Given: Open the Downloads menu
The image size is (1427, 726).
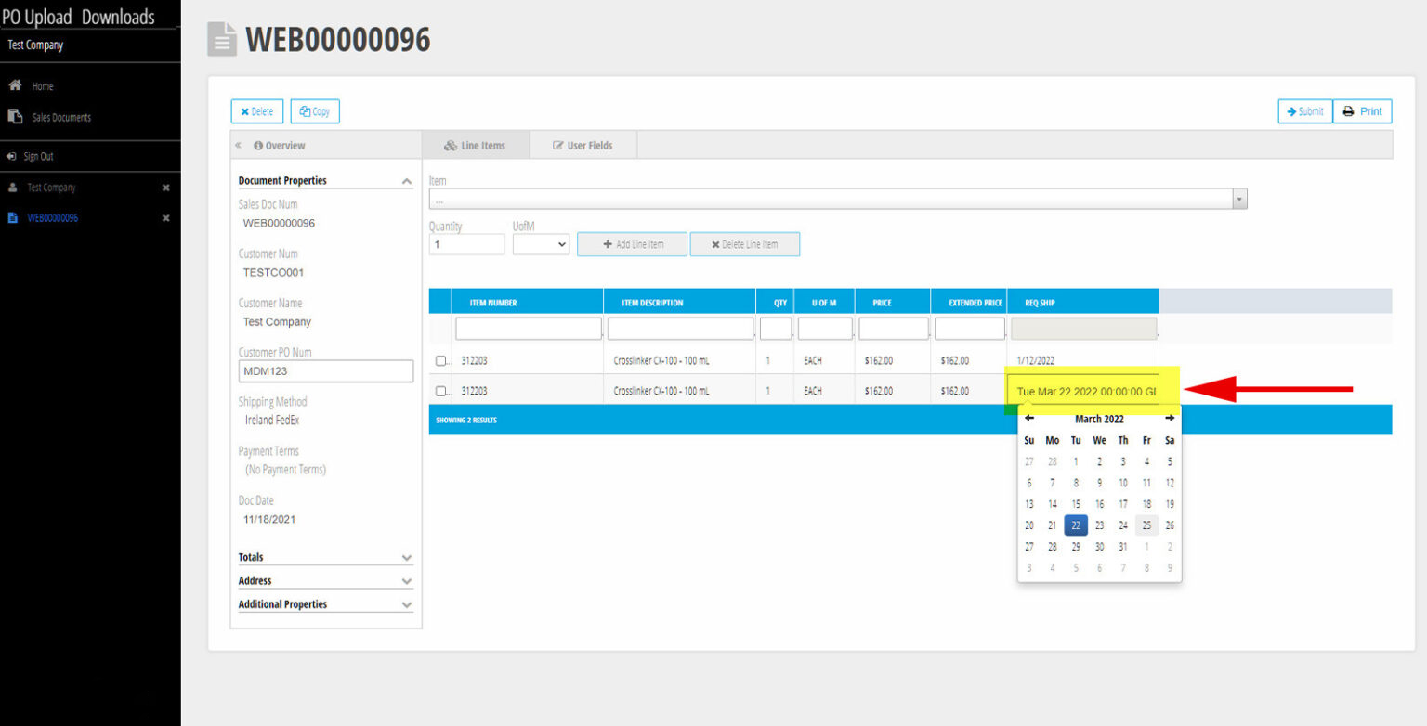Looking at the screenshot, I should tap(118, 17).
